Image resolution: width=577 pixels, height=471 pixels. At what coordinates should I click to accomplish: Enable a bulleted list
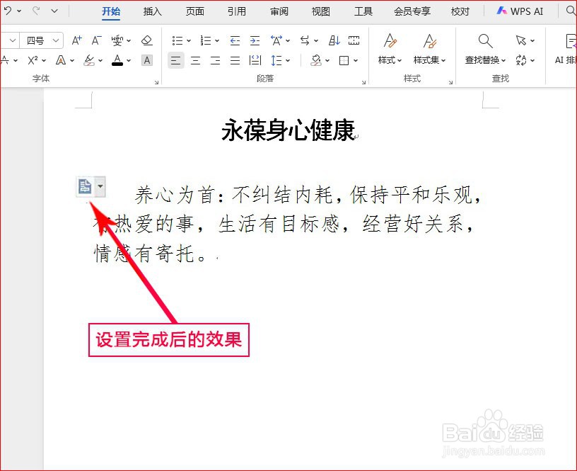click(x=179, y=39)
